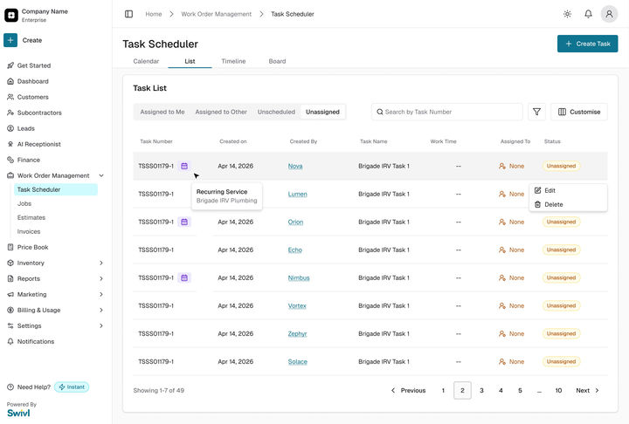Click the company logo icon

click(11, 15)
